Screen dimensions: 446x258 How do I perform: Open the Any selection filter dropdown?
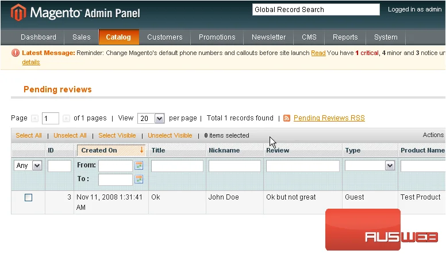pyautogui.click(x=28, y=166)
